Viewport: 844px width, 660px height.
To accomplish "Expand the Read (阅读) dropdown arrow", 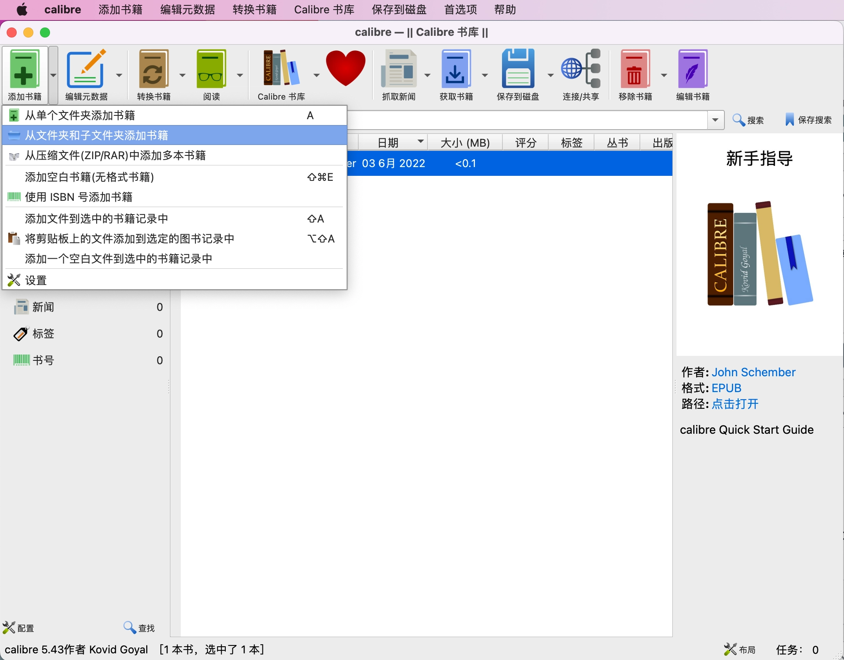I will pos(240,75).
